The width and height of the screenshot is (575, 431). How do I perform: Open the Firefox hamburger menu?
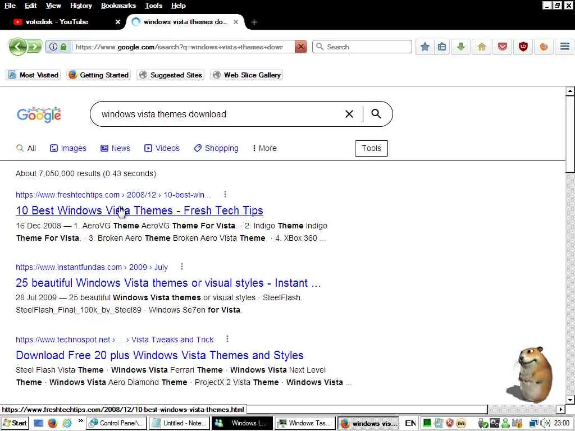click(x=565, y=47)
